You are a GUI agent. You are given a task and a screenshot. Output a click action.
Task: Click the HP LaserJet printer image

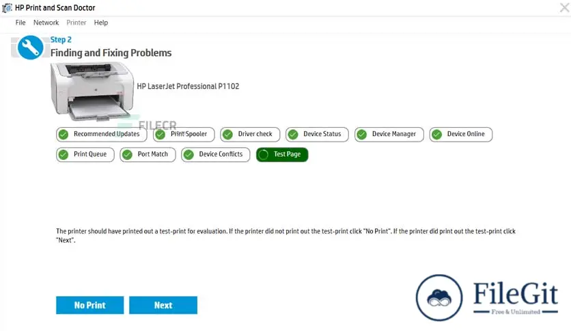pyautogui.click(x=92, y=91)
